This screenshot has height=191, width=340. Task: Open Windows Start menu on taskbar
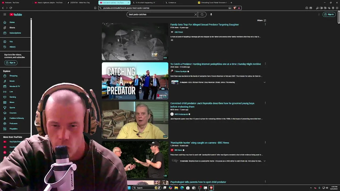pos(129,188)
